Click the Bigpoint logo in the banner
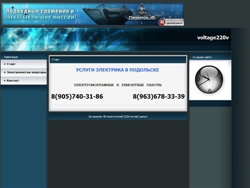The image size is (250, 188). coord(171,22)
